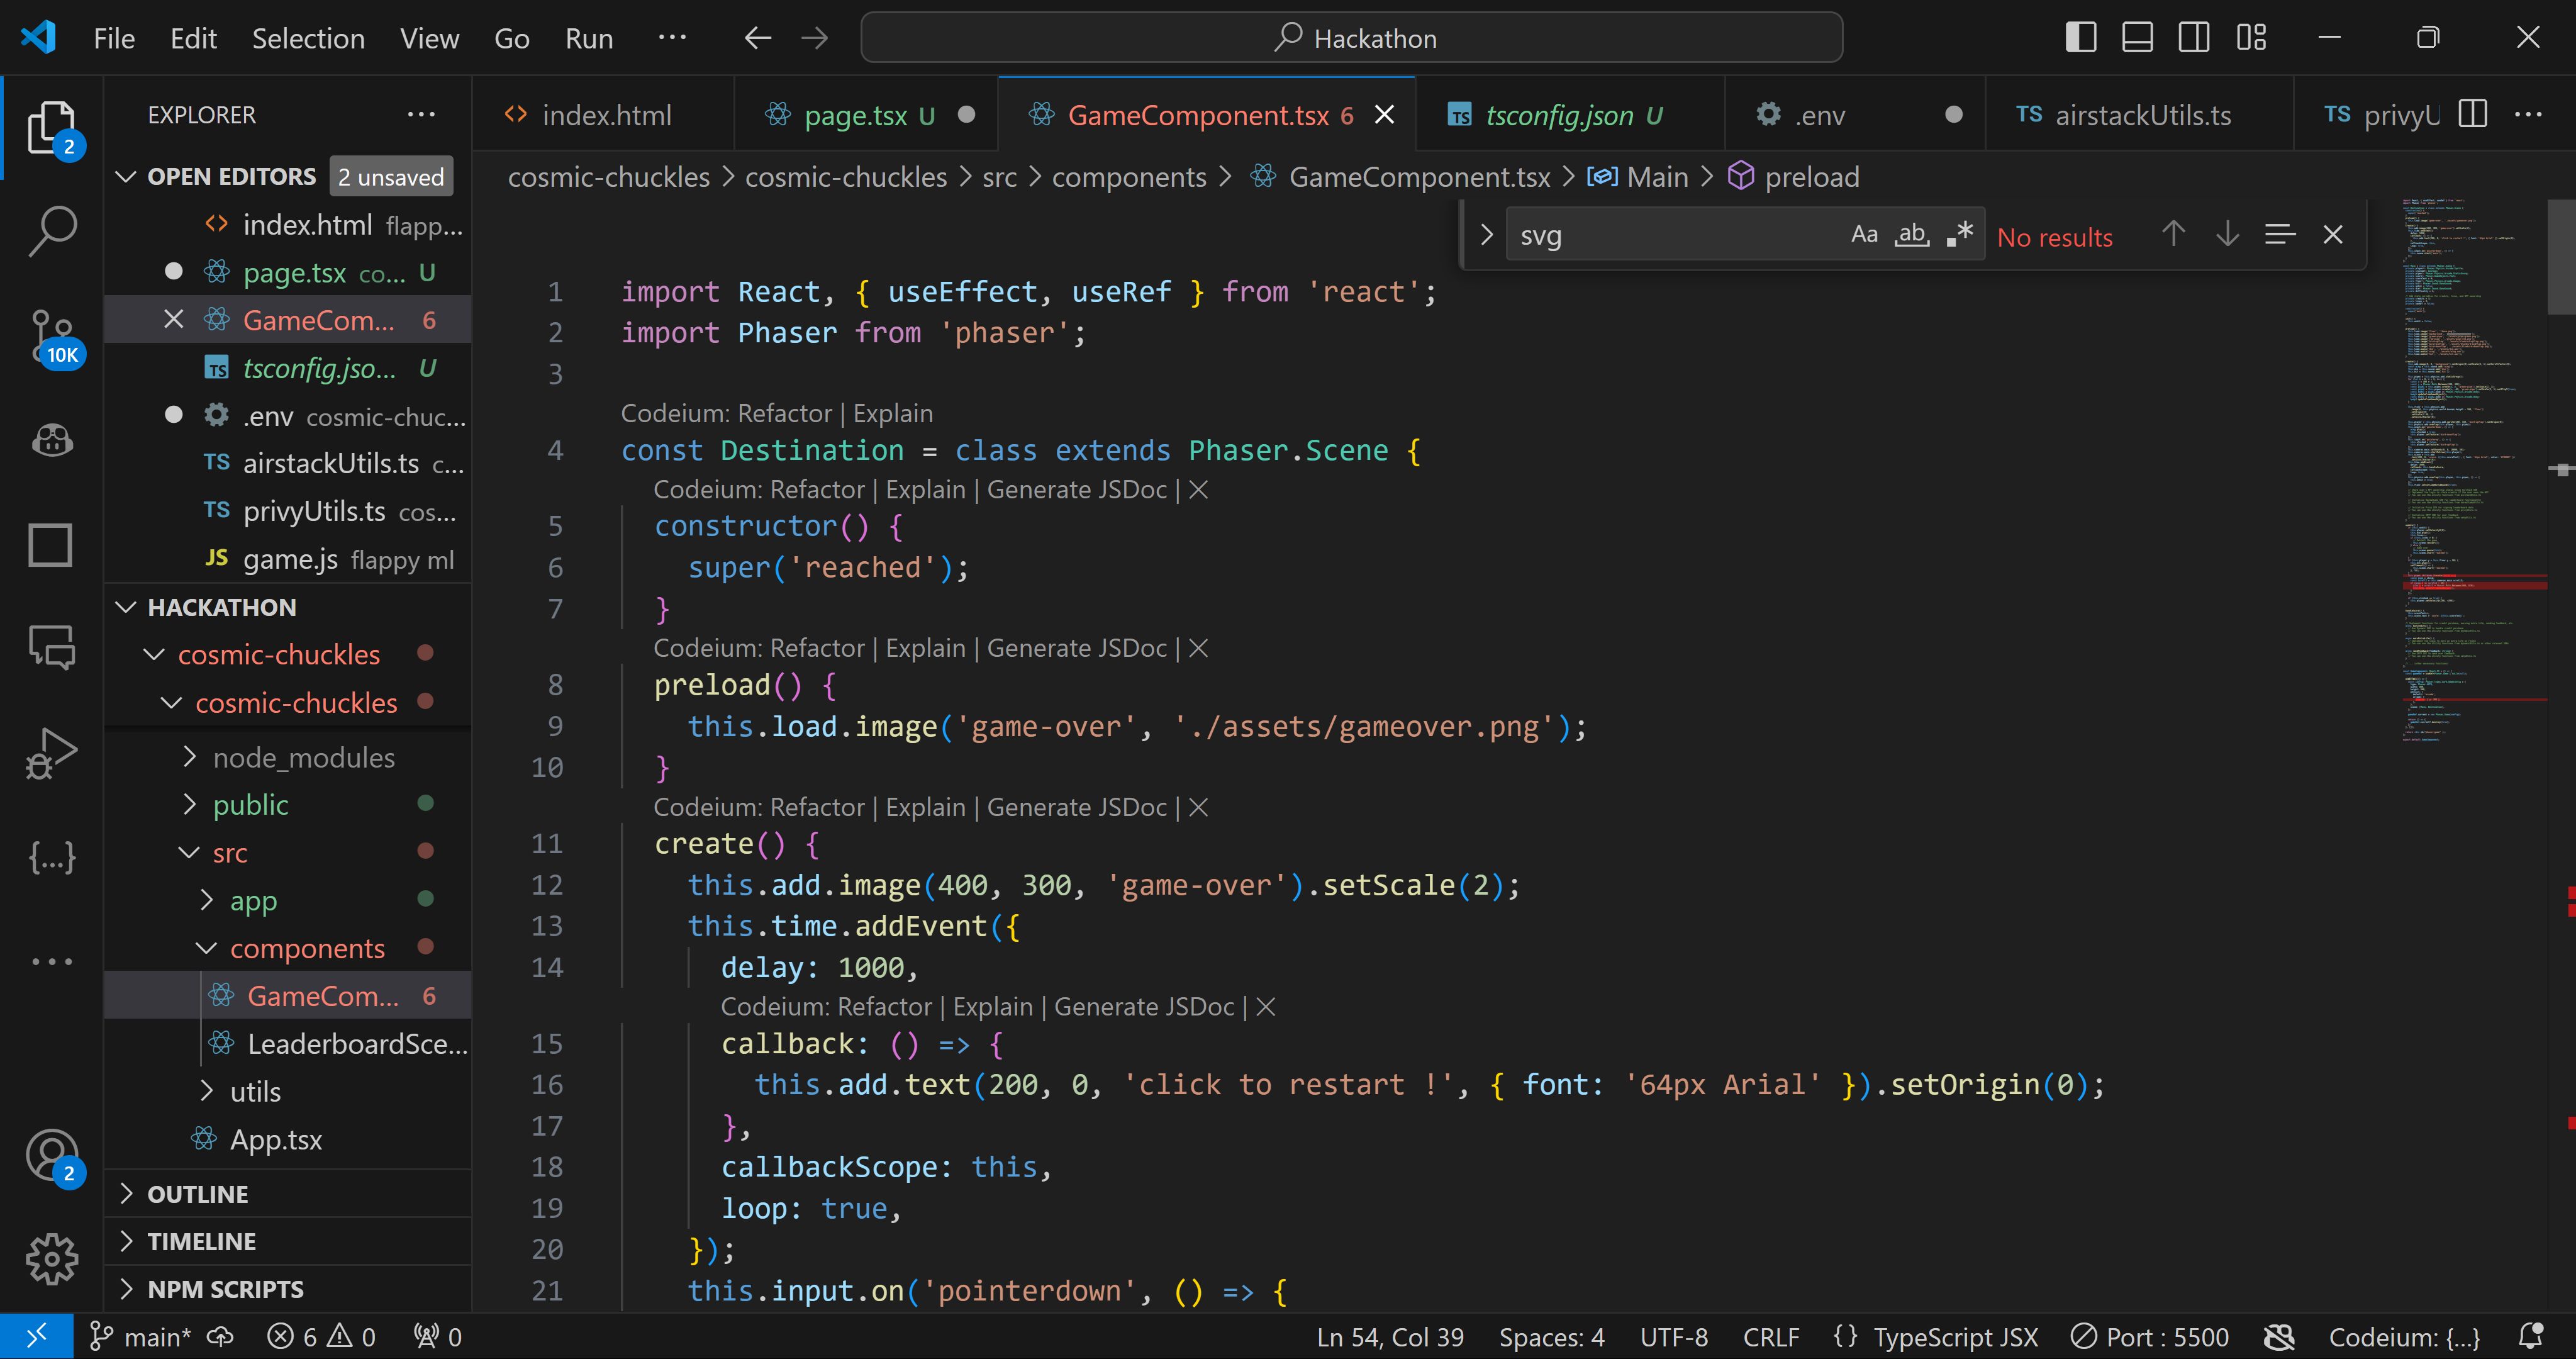Toggle Match Case in find widget
Image resolution: width=2576 pixels, height=1359 pixels.
point(1864,234)
